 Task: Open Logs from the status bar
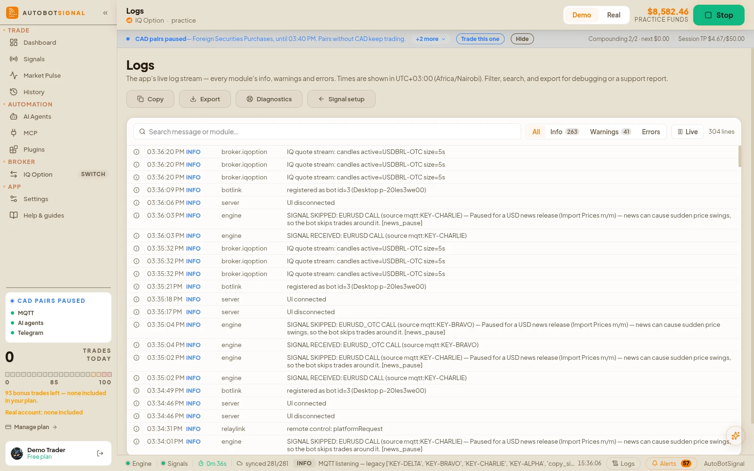click(x=623, y=463)
